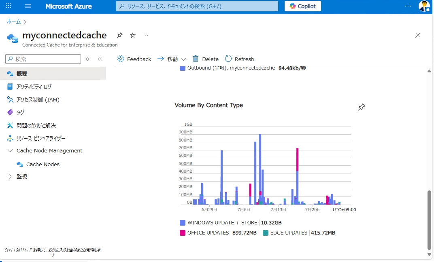Focus the global resource search box

[x=197, y=6]
